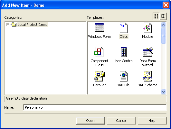Choose the Data Form Wizard icon
Screen dimensions: 171x129
(x=148, y=52)
